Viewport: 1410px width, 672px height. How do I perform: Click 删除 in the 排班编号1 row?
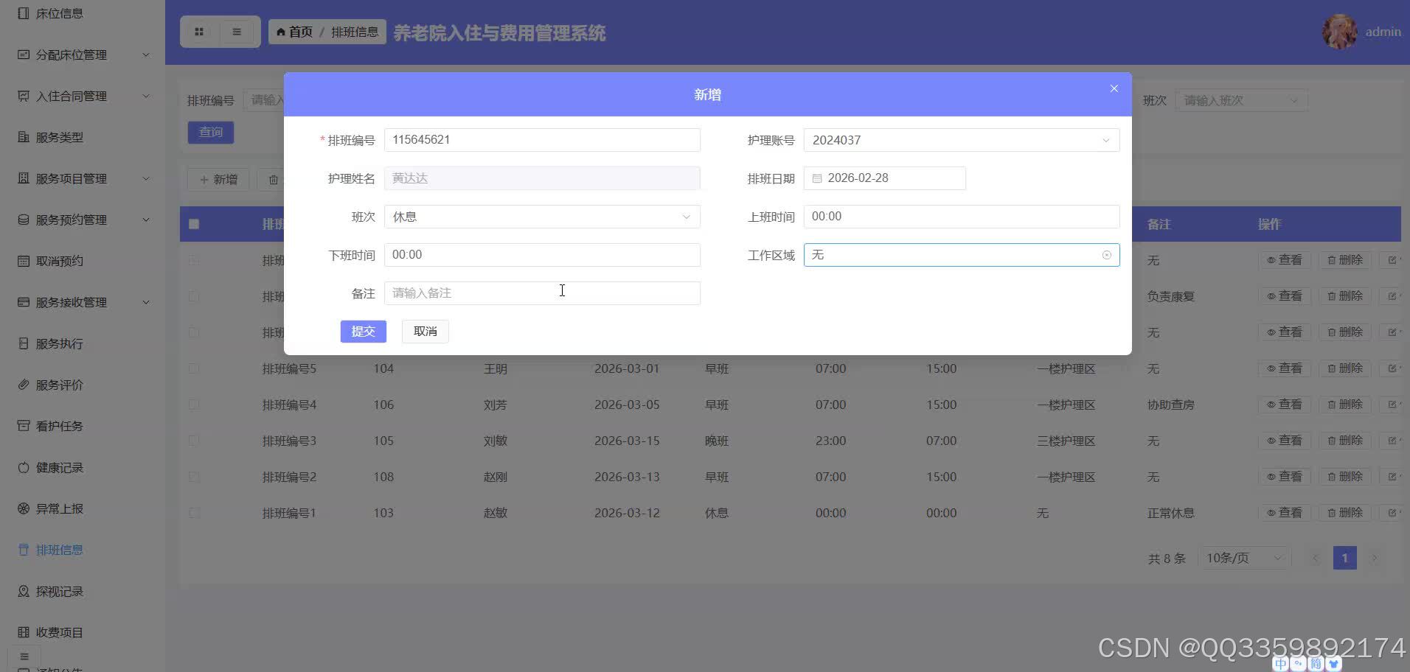point(1344,513)
